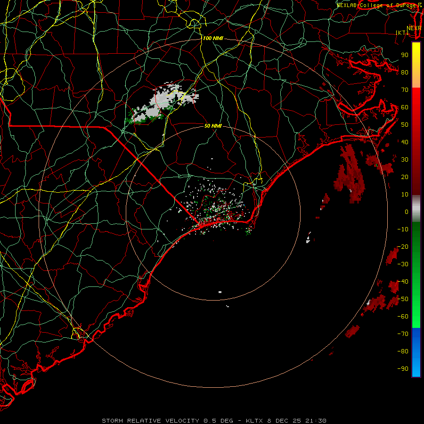
Task: Click the "50 NMI" range ring label
Action: tap(213, 126)
